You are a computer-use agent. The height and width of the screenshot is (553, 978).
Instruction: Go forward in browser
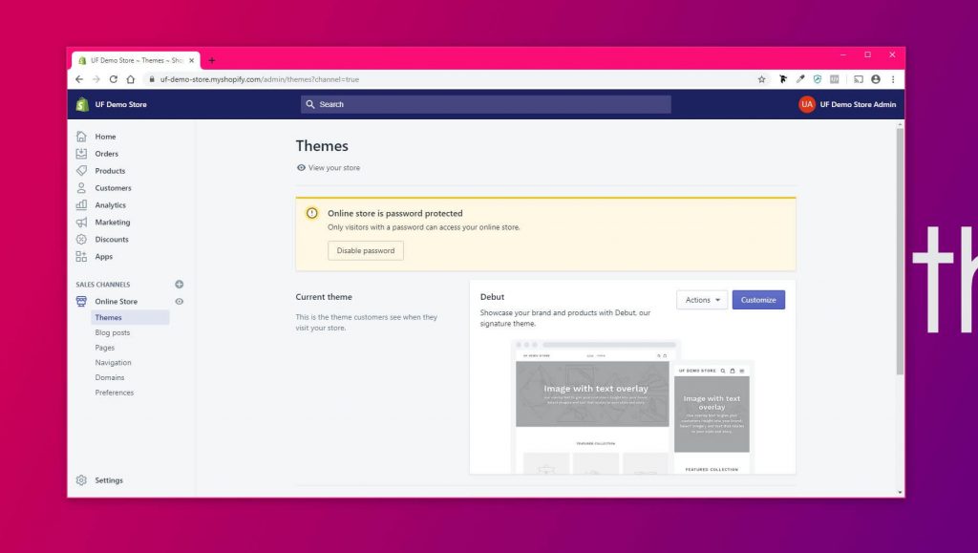(96, 79)
